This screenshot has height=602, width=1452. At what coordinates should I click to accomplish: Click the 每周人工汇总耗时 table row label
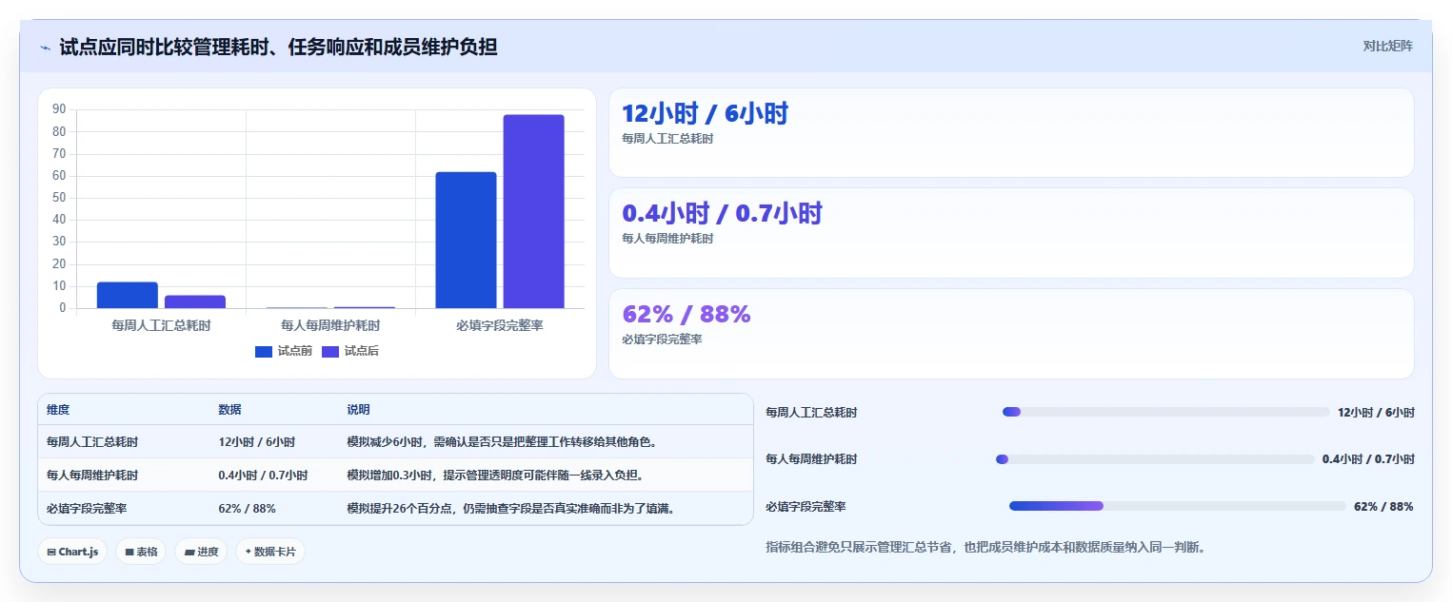click(x=92, y=442)
